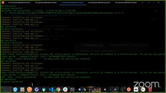Image resolution: width=166 pixels, height=93 pixels.
Task: Switch to the second terminal tab
Action: pos(46,2)
